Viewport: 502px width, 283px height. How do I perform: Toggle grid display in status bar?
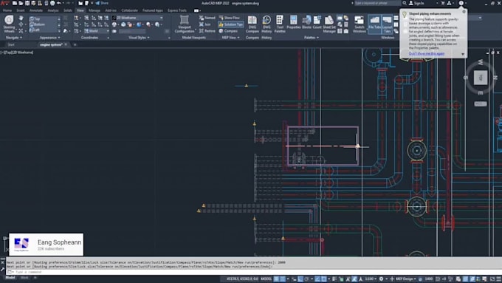(x=276, y=279)
